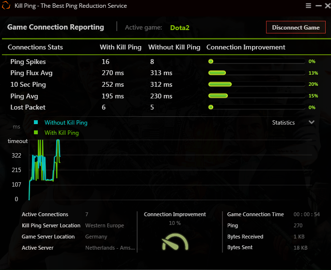Click the 10 Sec Ping improvement bar
Screen dimensions: 331x270
click(x=257, y=84)
